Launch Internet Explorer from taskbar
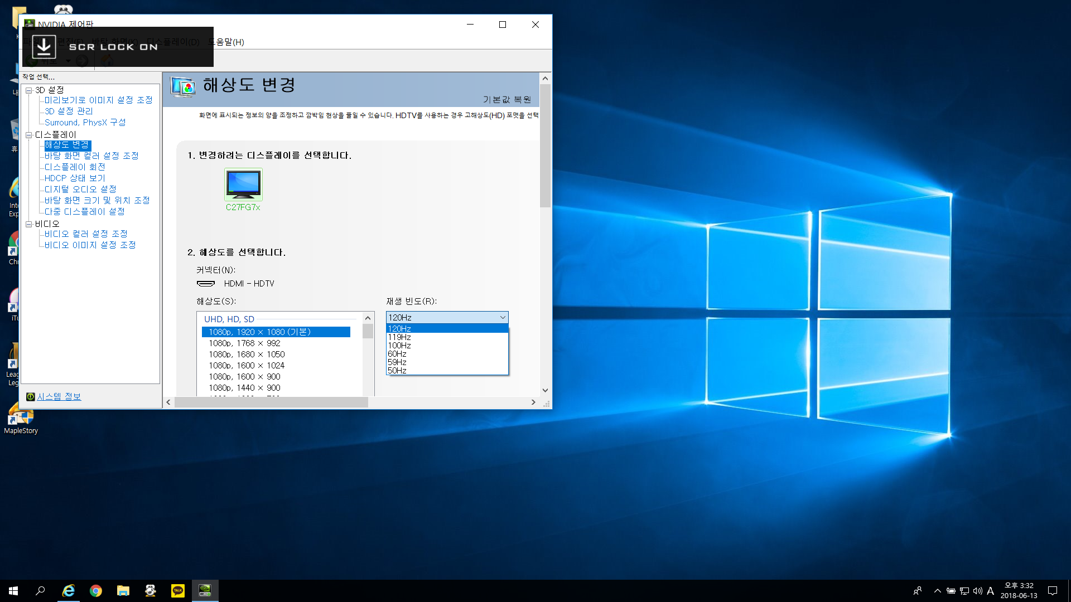This screenshot has width=1071, height=602. 68,591
